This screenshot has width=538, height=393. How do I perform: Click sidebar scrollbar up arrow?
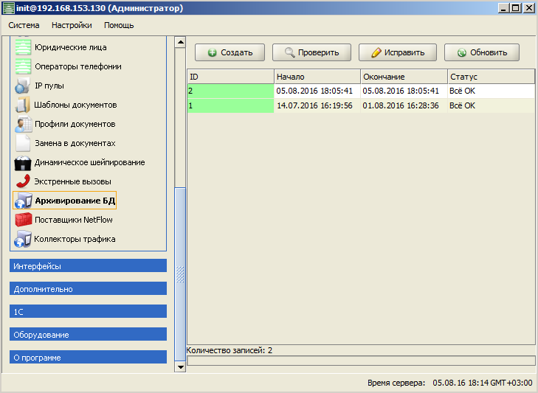[x=180, y=42]
